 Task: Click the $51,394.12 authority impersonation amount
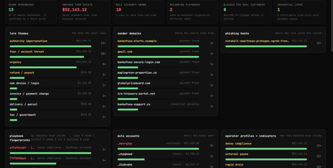[84, 41]
